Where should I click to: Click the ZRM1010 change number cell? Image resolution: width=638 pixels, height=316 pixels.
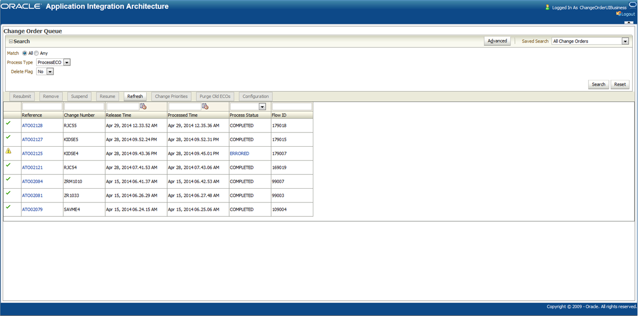tap(84, 182)
